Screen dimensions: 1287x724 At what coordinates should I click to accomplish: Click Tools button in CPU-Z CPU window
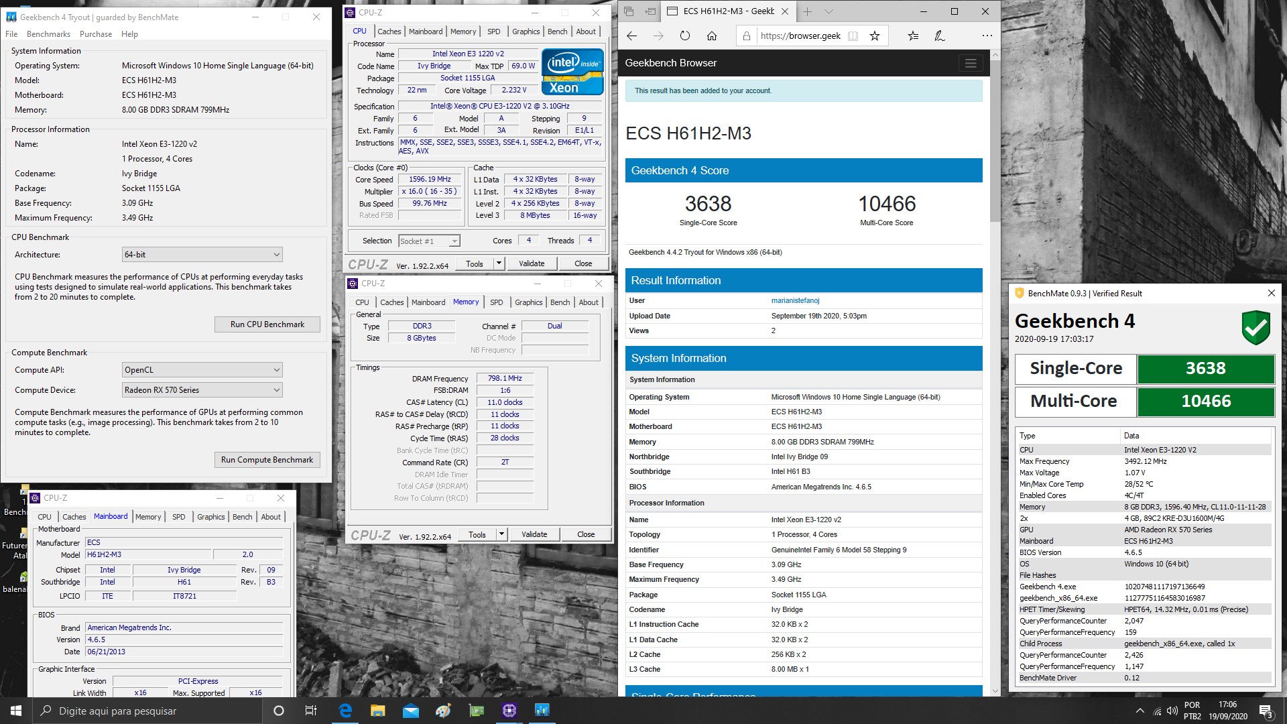(475, 263)
